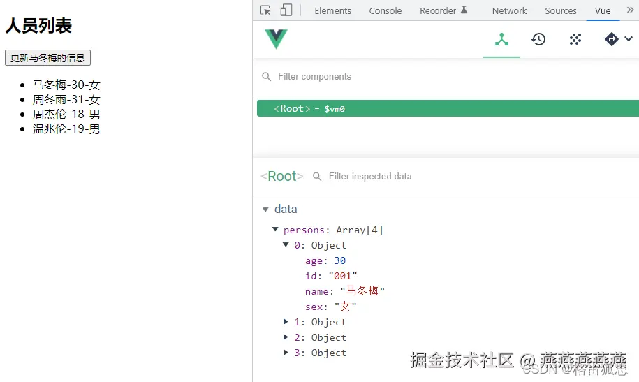The width and height of the screenshot is (639, 382).
Task: Open the Vue routing diamond icon
Action: (x=612, y=40)
